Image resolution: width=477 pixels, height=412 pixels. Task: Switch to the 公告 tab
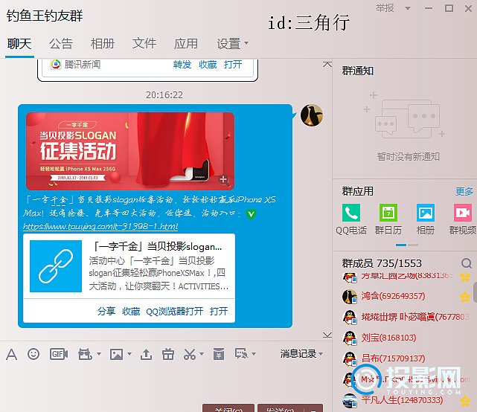[x=61, y=44]
